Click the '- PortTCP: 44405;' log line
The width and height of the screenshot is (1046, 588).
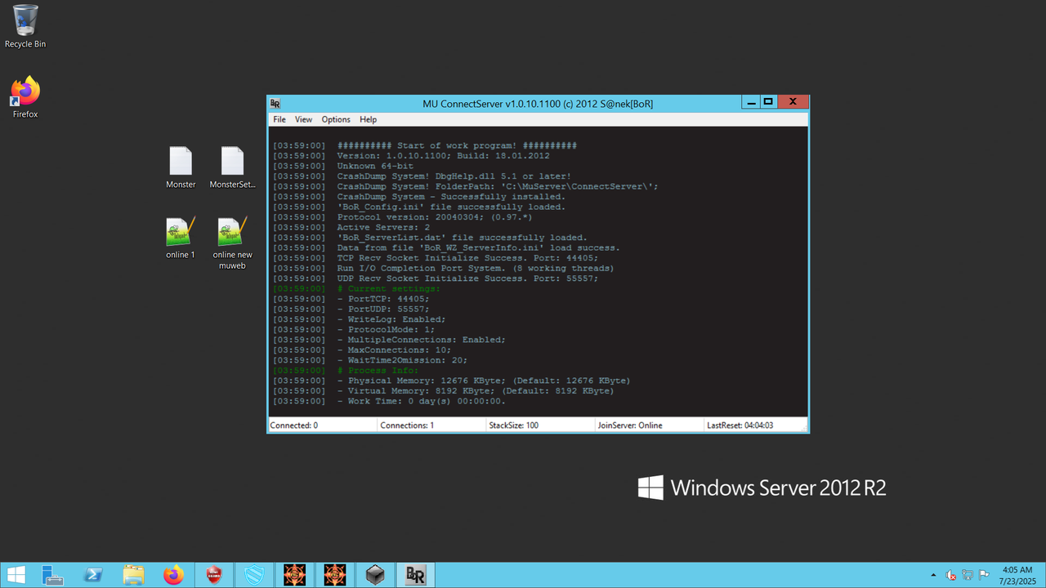pyautogui.click(x=351, y=299)
